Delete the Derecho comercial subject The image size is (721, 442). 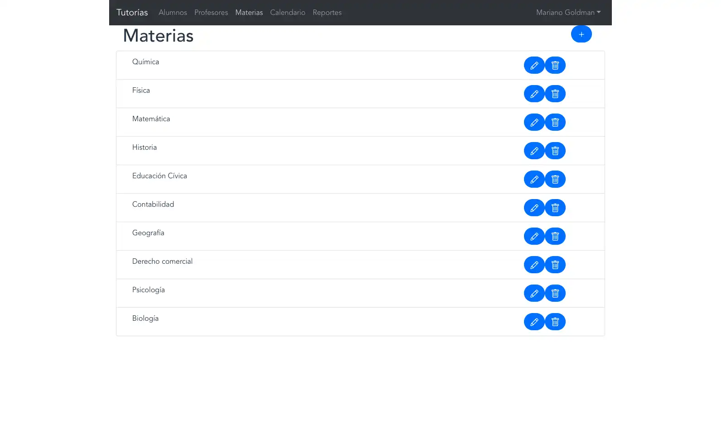pyautogui.click(x=555, y=265)
